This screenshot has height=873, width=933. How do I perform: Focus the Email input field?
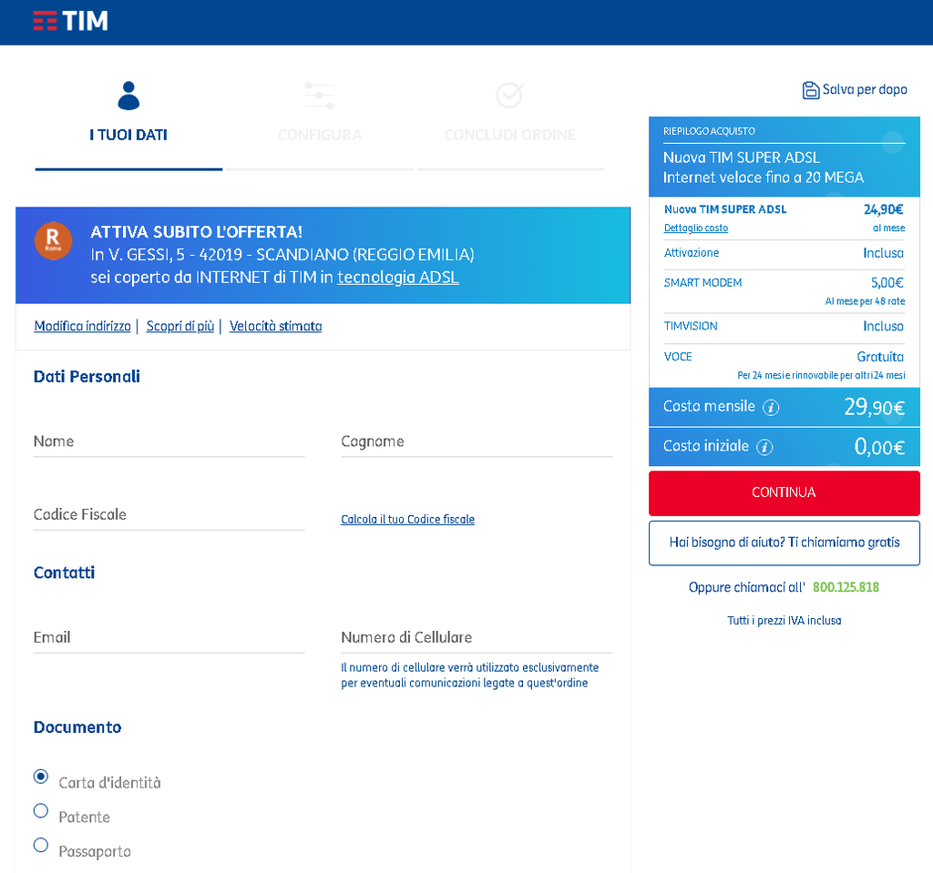tap(169, 638)
